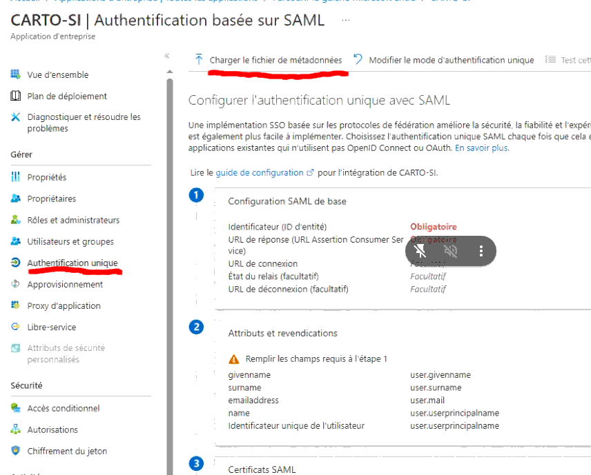This screenshot has width=591, height=475.
Task: Click the Propriétés bars icon
Action: pos(15,176)
